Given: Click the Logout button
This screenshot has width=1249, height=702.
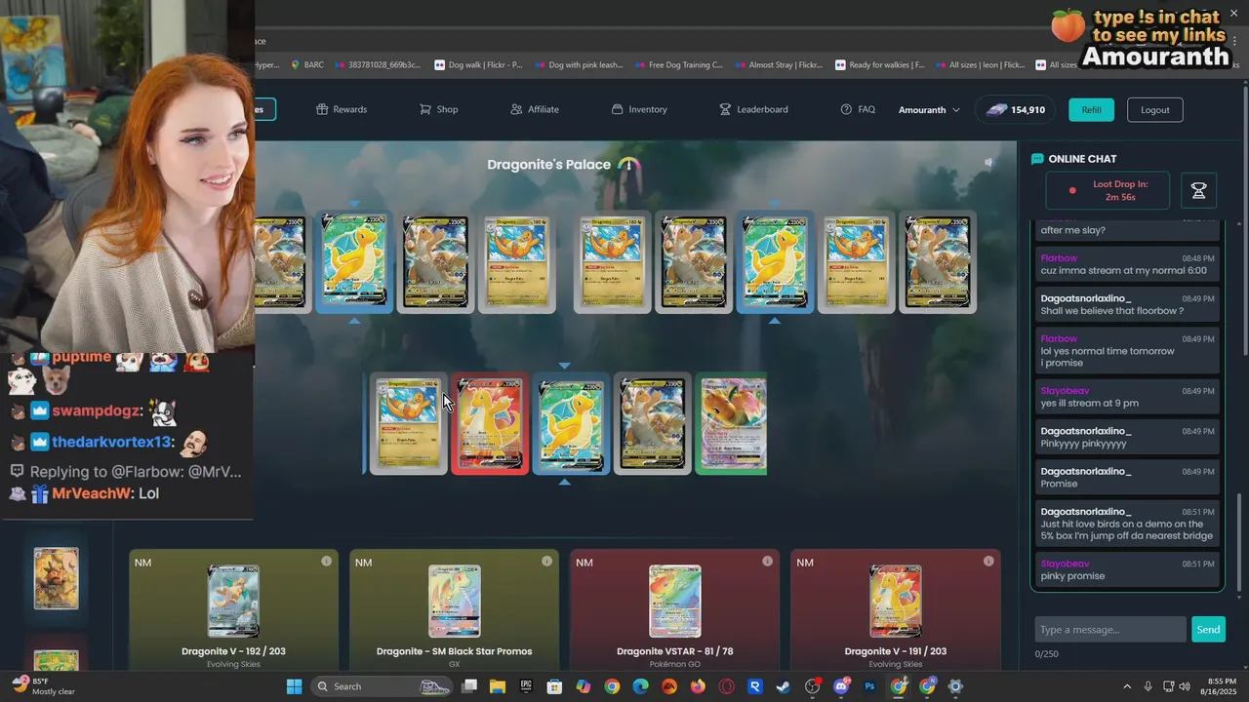Looking at the screenshot, I should point(1154,109).
